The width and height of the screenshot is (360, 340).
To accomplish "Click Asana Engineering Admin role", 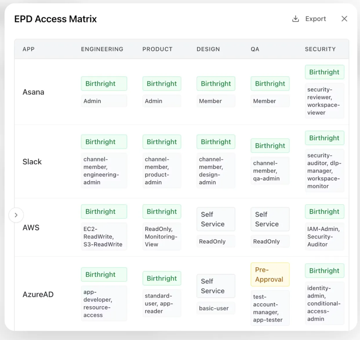I will point(104,101).
